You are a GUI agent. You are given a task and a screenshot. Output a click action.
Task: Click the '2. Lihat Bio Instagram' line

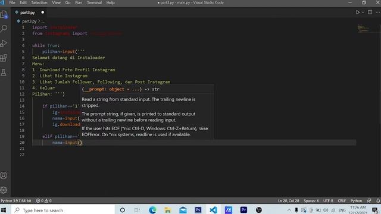60,75
